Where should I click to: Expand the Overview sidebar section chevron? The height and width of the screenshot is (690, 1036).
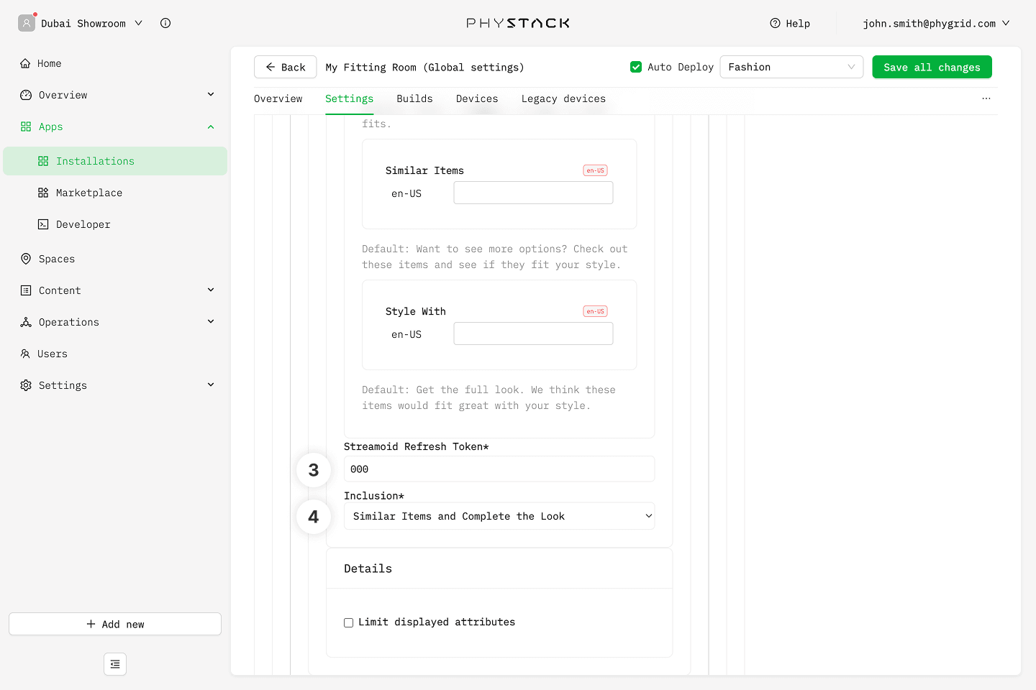[211, 95]
